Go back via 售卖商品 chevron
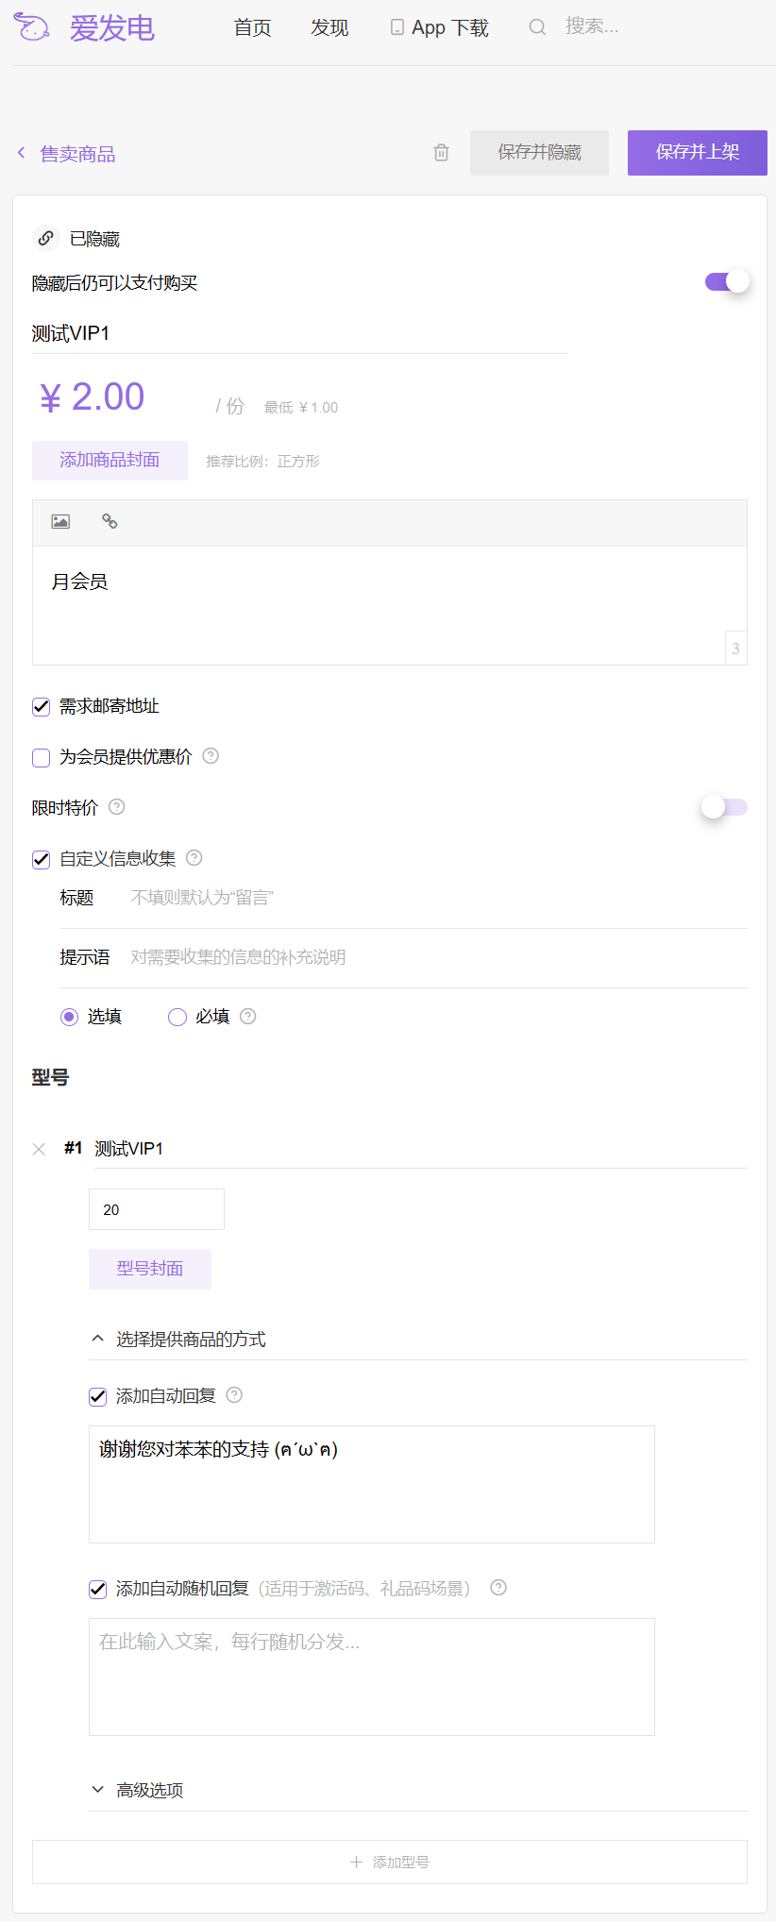 pyautogui.click(x=22, y=153)
